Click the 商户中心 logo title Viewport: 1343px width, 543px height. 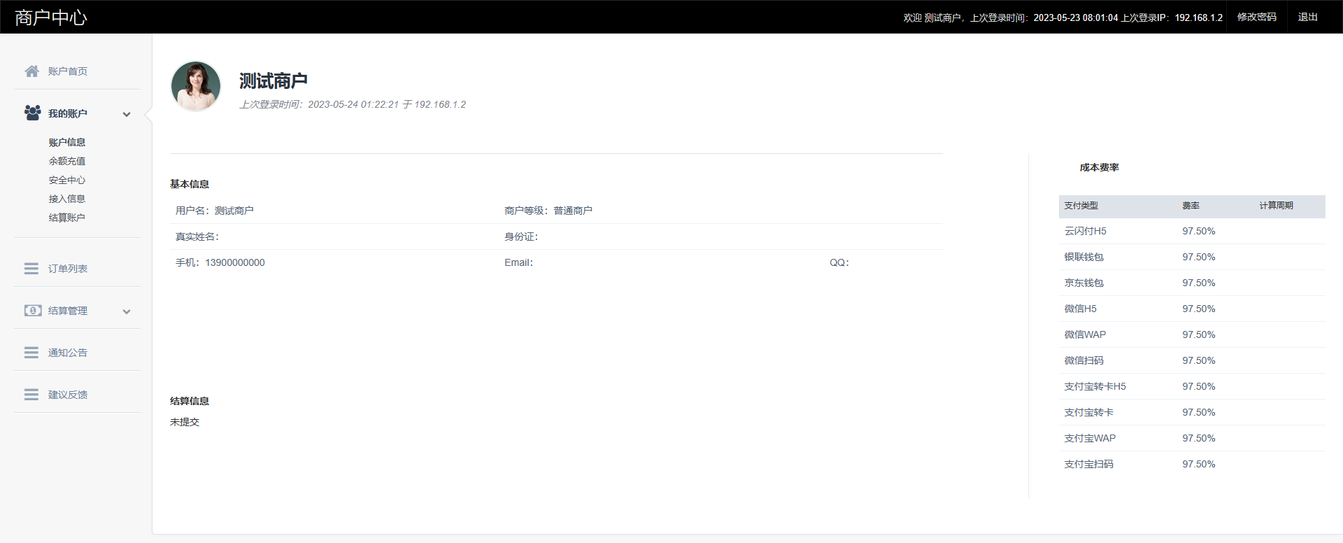point(51,17)
